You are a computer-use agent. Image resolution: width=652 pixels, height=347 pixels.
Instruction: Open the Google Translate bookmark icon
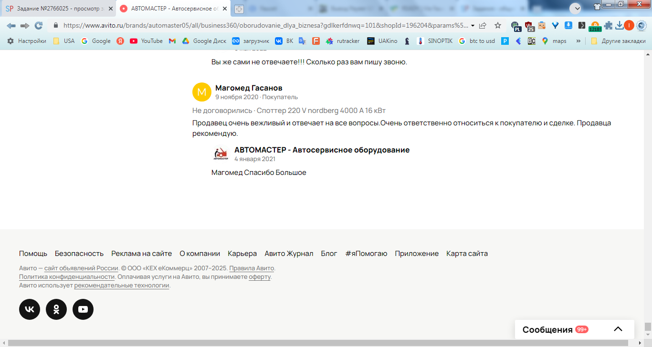coord(302,41)
